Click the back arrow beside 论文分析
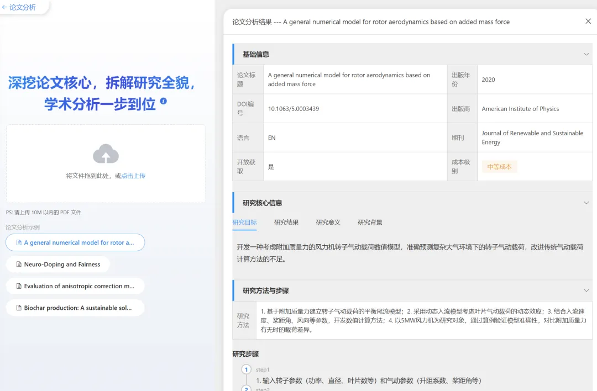 click(x=5, y=8)
